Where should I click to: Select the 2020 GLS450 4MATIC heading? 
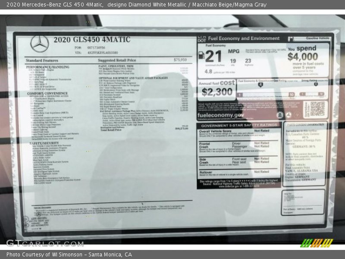[92, 40]
